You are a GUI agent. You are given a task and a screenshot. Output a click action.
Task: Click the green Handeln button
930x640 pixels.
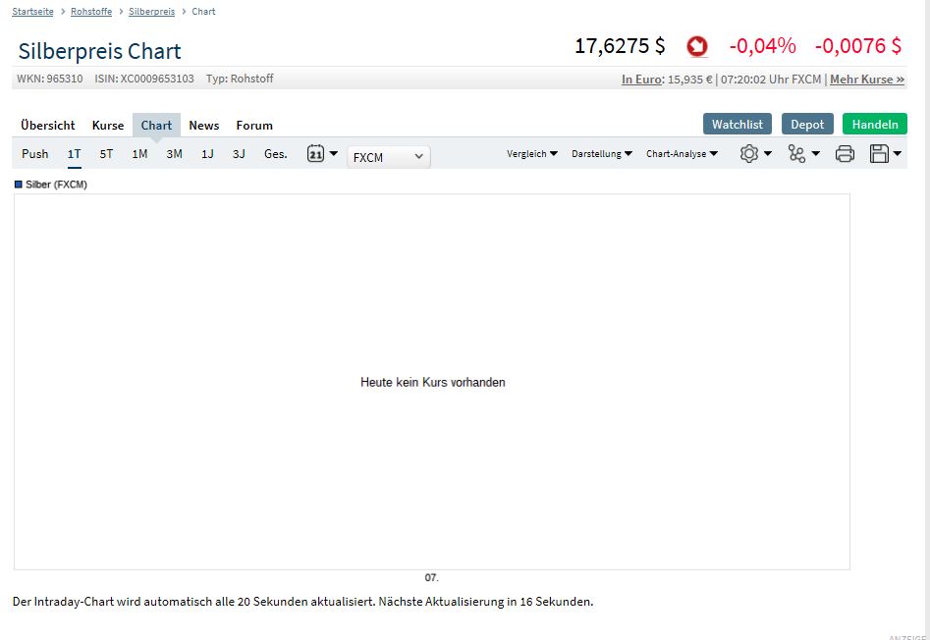tap(875, 124)
